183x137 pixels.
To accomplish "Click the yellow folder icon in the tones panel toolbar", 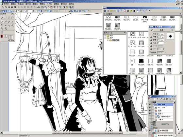I will [111, 11].
